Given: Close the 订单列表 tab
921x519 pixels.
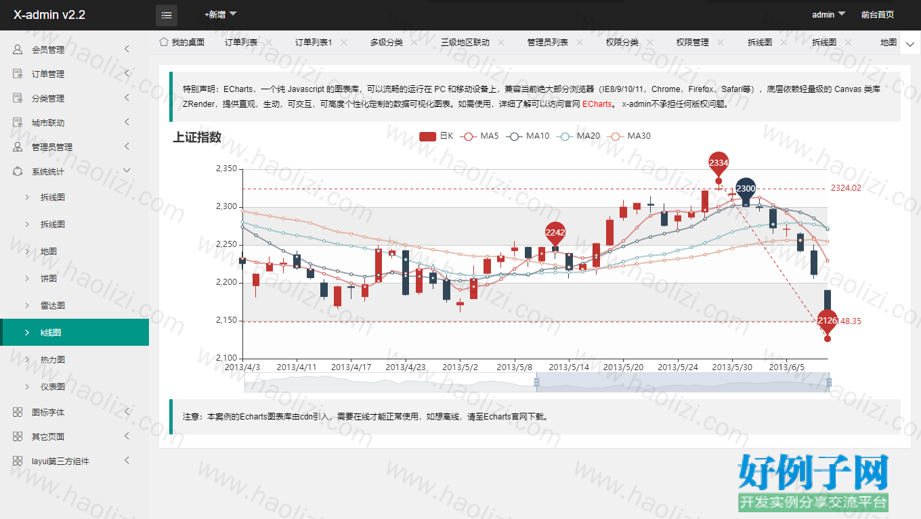Looking at the screenshot, I should click(x=269, y=42).
